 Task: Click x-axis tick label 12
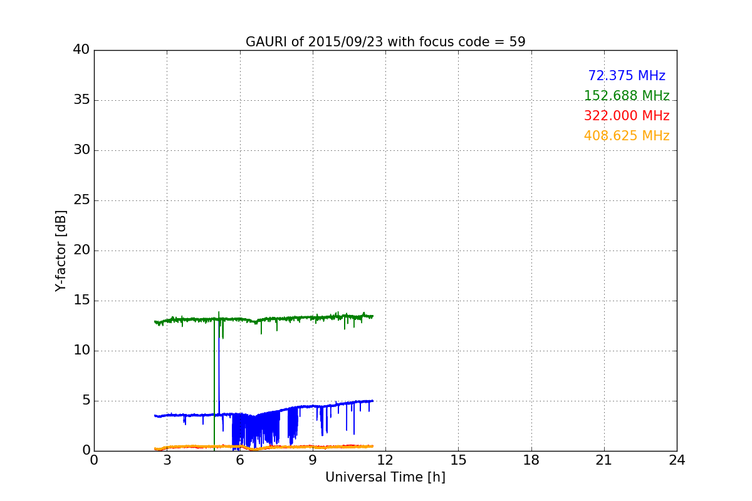(x=385, y=460)
